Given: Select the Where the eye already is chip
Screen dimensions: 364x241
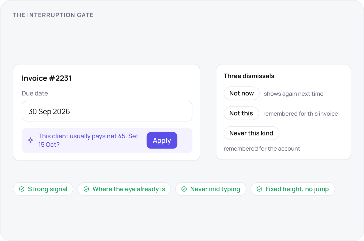Looking at the screenshot, I should [x=124, y=189].
